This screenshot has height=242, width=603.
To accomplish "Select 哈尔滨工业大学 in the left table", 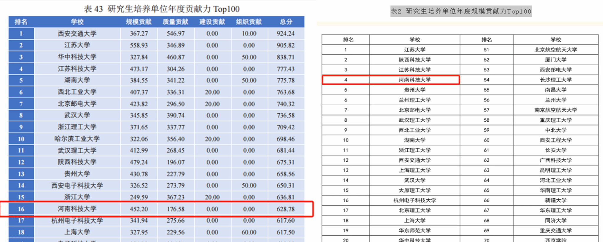I will pos(77,139).
